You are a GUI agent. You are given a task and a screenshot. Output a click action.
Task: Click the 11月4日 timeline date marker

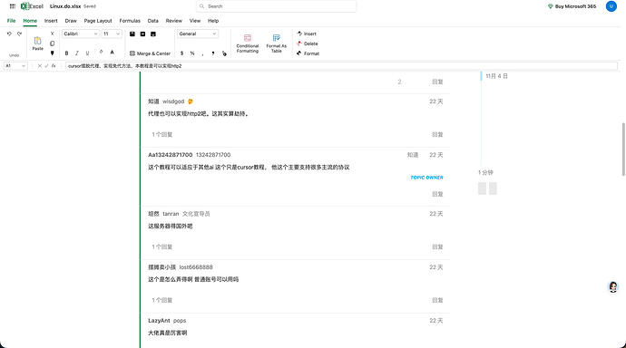pos(496,76)
